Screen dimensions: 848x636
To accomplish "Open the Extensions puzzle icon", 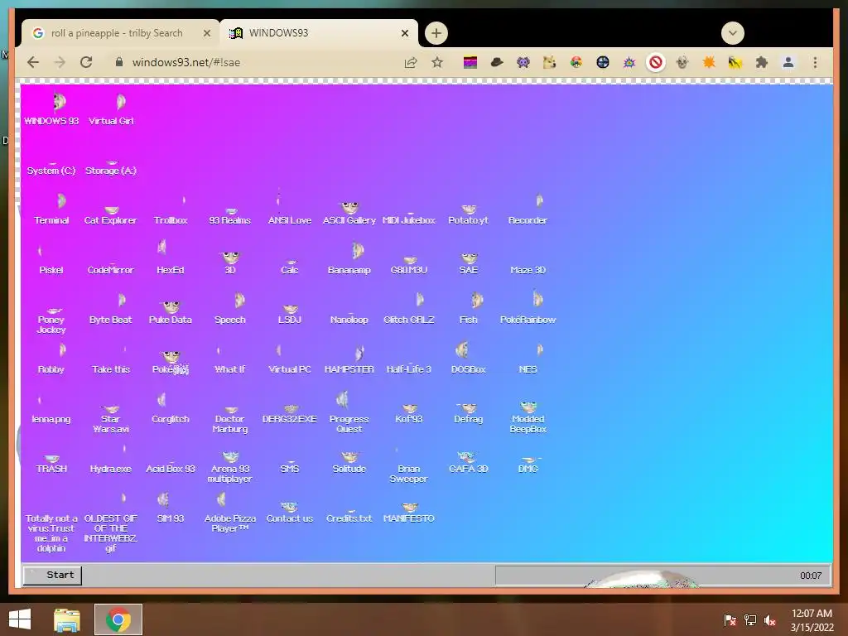I will click(x=762, y=62).
